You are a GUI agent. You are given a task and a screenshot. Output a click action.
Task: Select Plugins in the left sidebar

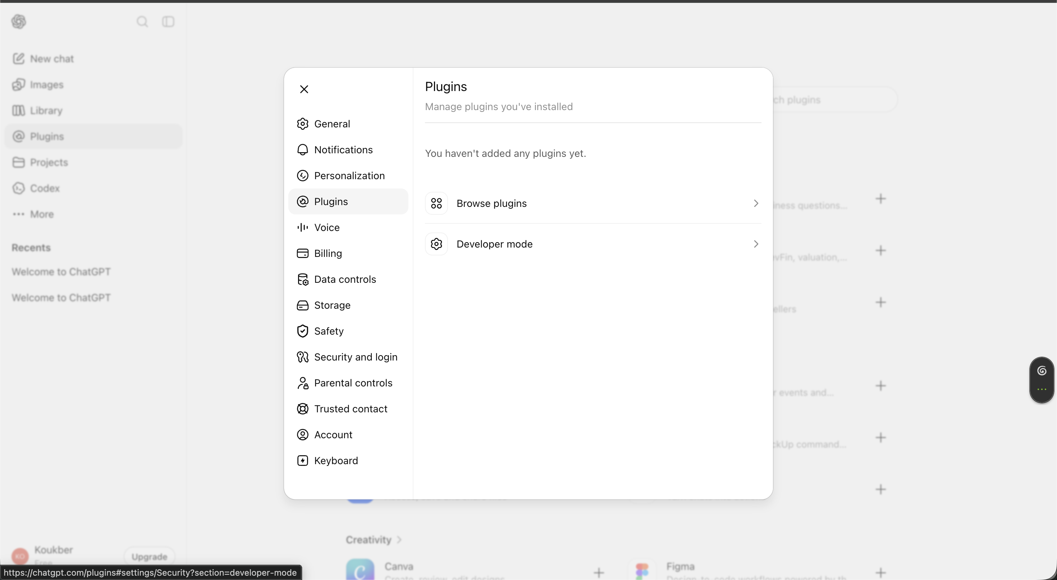tap(93, 136)
